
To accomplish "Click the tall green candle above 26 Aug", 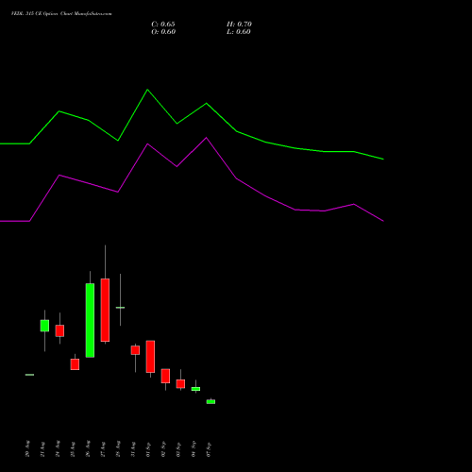I will pos(90,320).
